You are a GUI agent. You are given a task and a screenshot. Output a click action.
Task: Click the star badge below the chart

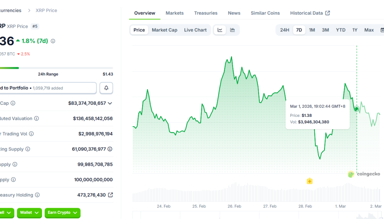[x=309, y=181]
